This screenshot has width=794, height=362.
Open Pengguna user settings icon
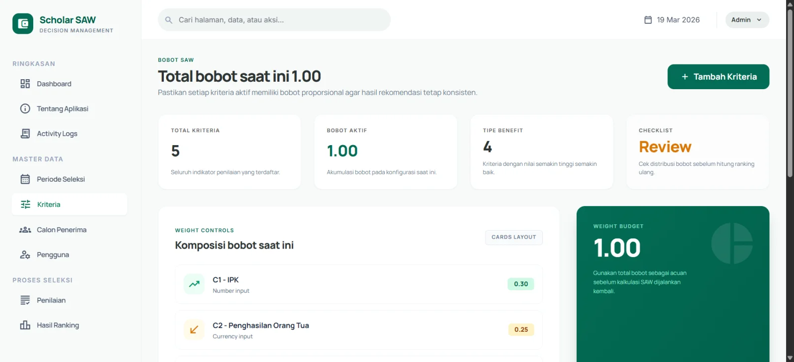(25, 255)
